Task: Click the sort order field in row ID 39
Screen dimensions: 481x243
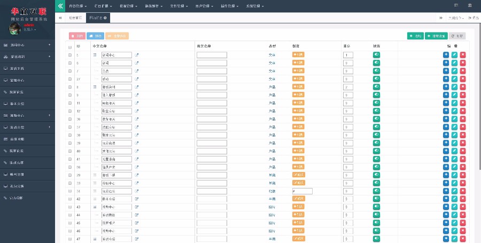Action: [348, 143]
